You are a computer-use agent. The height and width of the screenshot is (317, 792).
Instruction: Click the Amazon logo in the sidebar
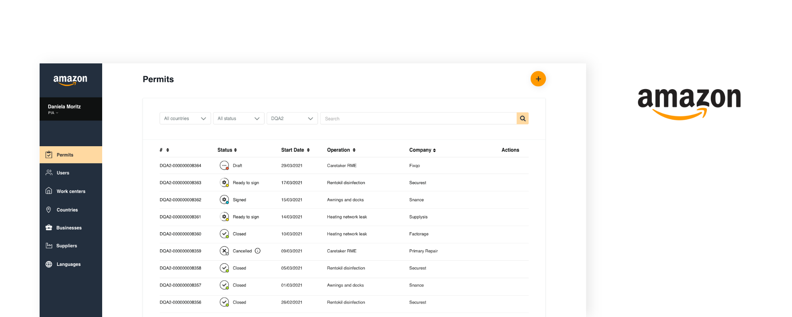[x=70, y=80]
